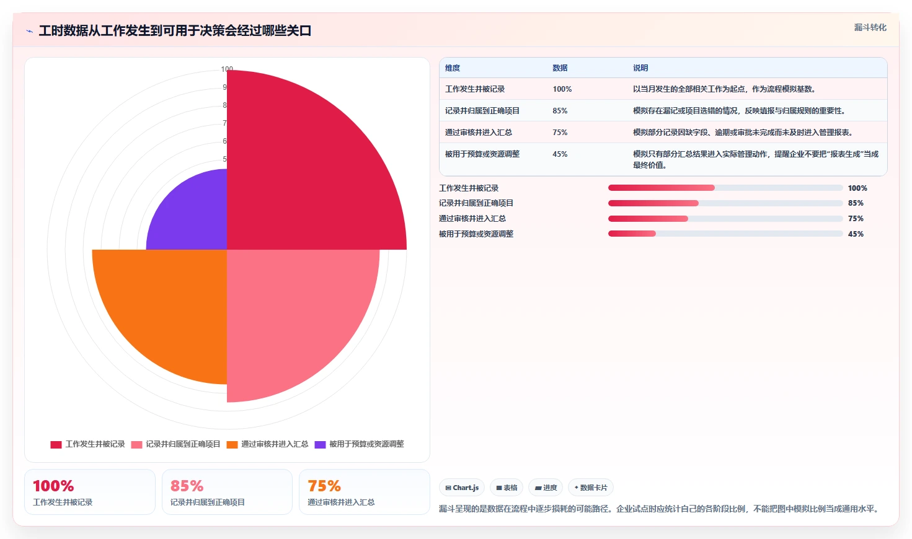Click the description starting 模拟存在漏记
The width and height of the screenshot is (912, 539).
(x=741, y=111)
